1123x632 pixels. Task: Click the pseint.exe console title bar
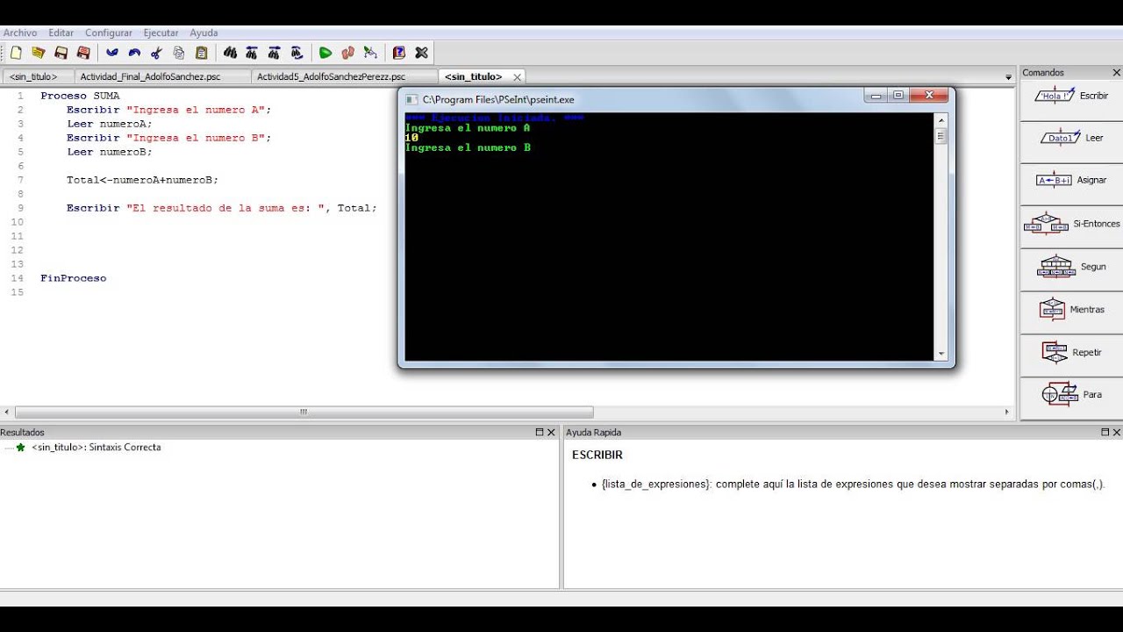click(632, 99)
